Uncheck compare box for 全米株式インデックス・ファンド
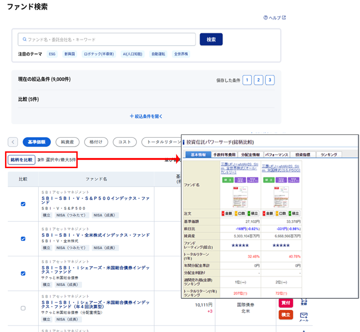Viewport: 360px width, 332px height. click(23, 239)
